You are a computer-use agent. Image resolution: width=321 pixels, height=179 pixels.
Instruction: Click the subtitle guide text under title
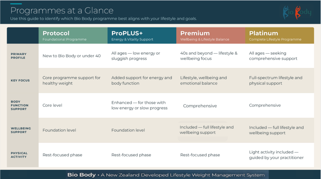point(104,19)
